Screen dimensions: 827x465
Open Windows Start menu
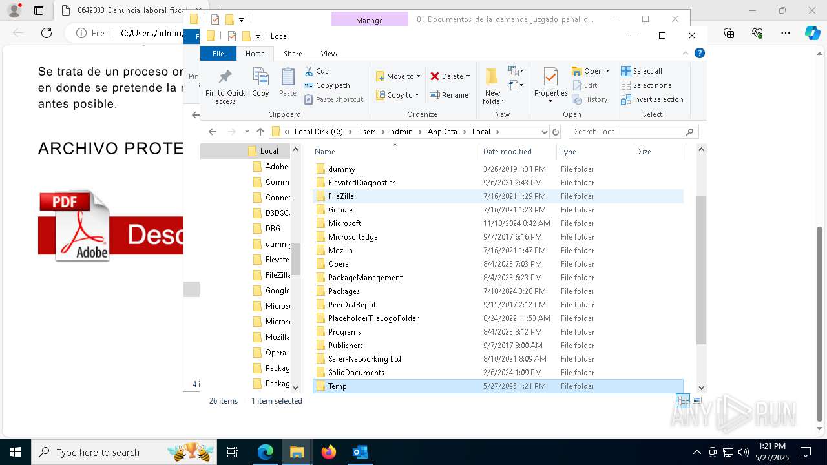tap(16, 452)
